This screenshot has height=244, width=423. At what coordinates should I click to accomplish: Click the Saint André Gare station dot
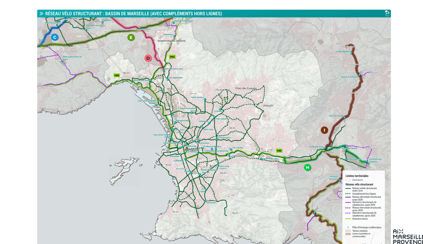click(x=150, y=80)
